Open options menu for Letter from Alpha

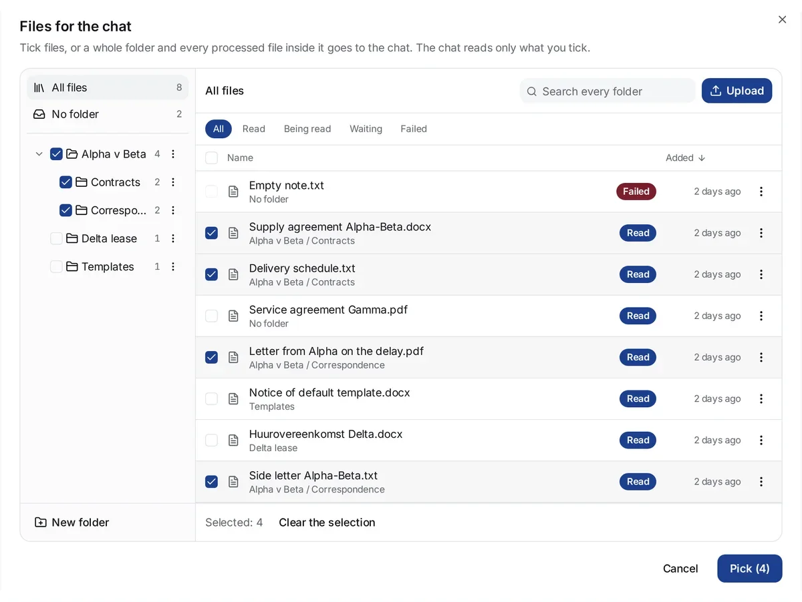click(761, 357)
